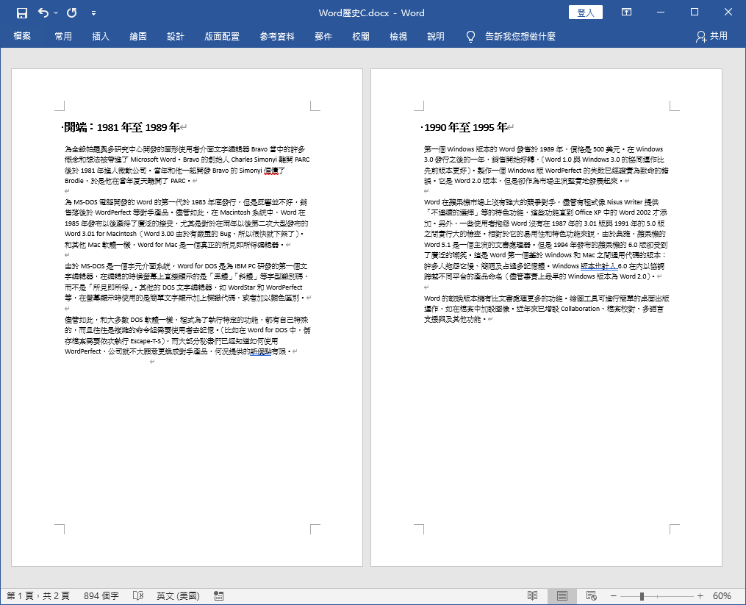Open the 設計 ribbon tab
The height and width of the screenshot is (605, 746).
176,36
